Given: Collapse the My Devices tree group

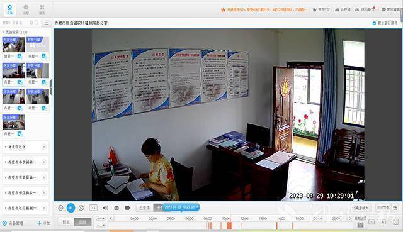Looking at the screenshot, I should [x=3, y=32].
